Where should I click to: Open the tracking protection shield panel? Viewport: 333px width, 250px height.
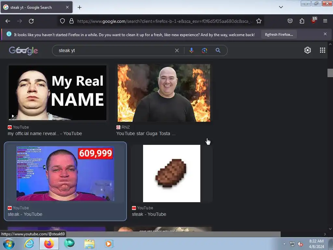pos(62,21)
